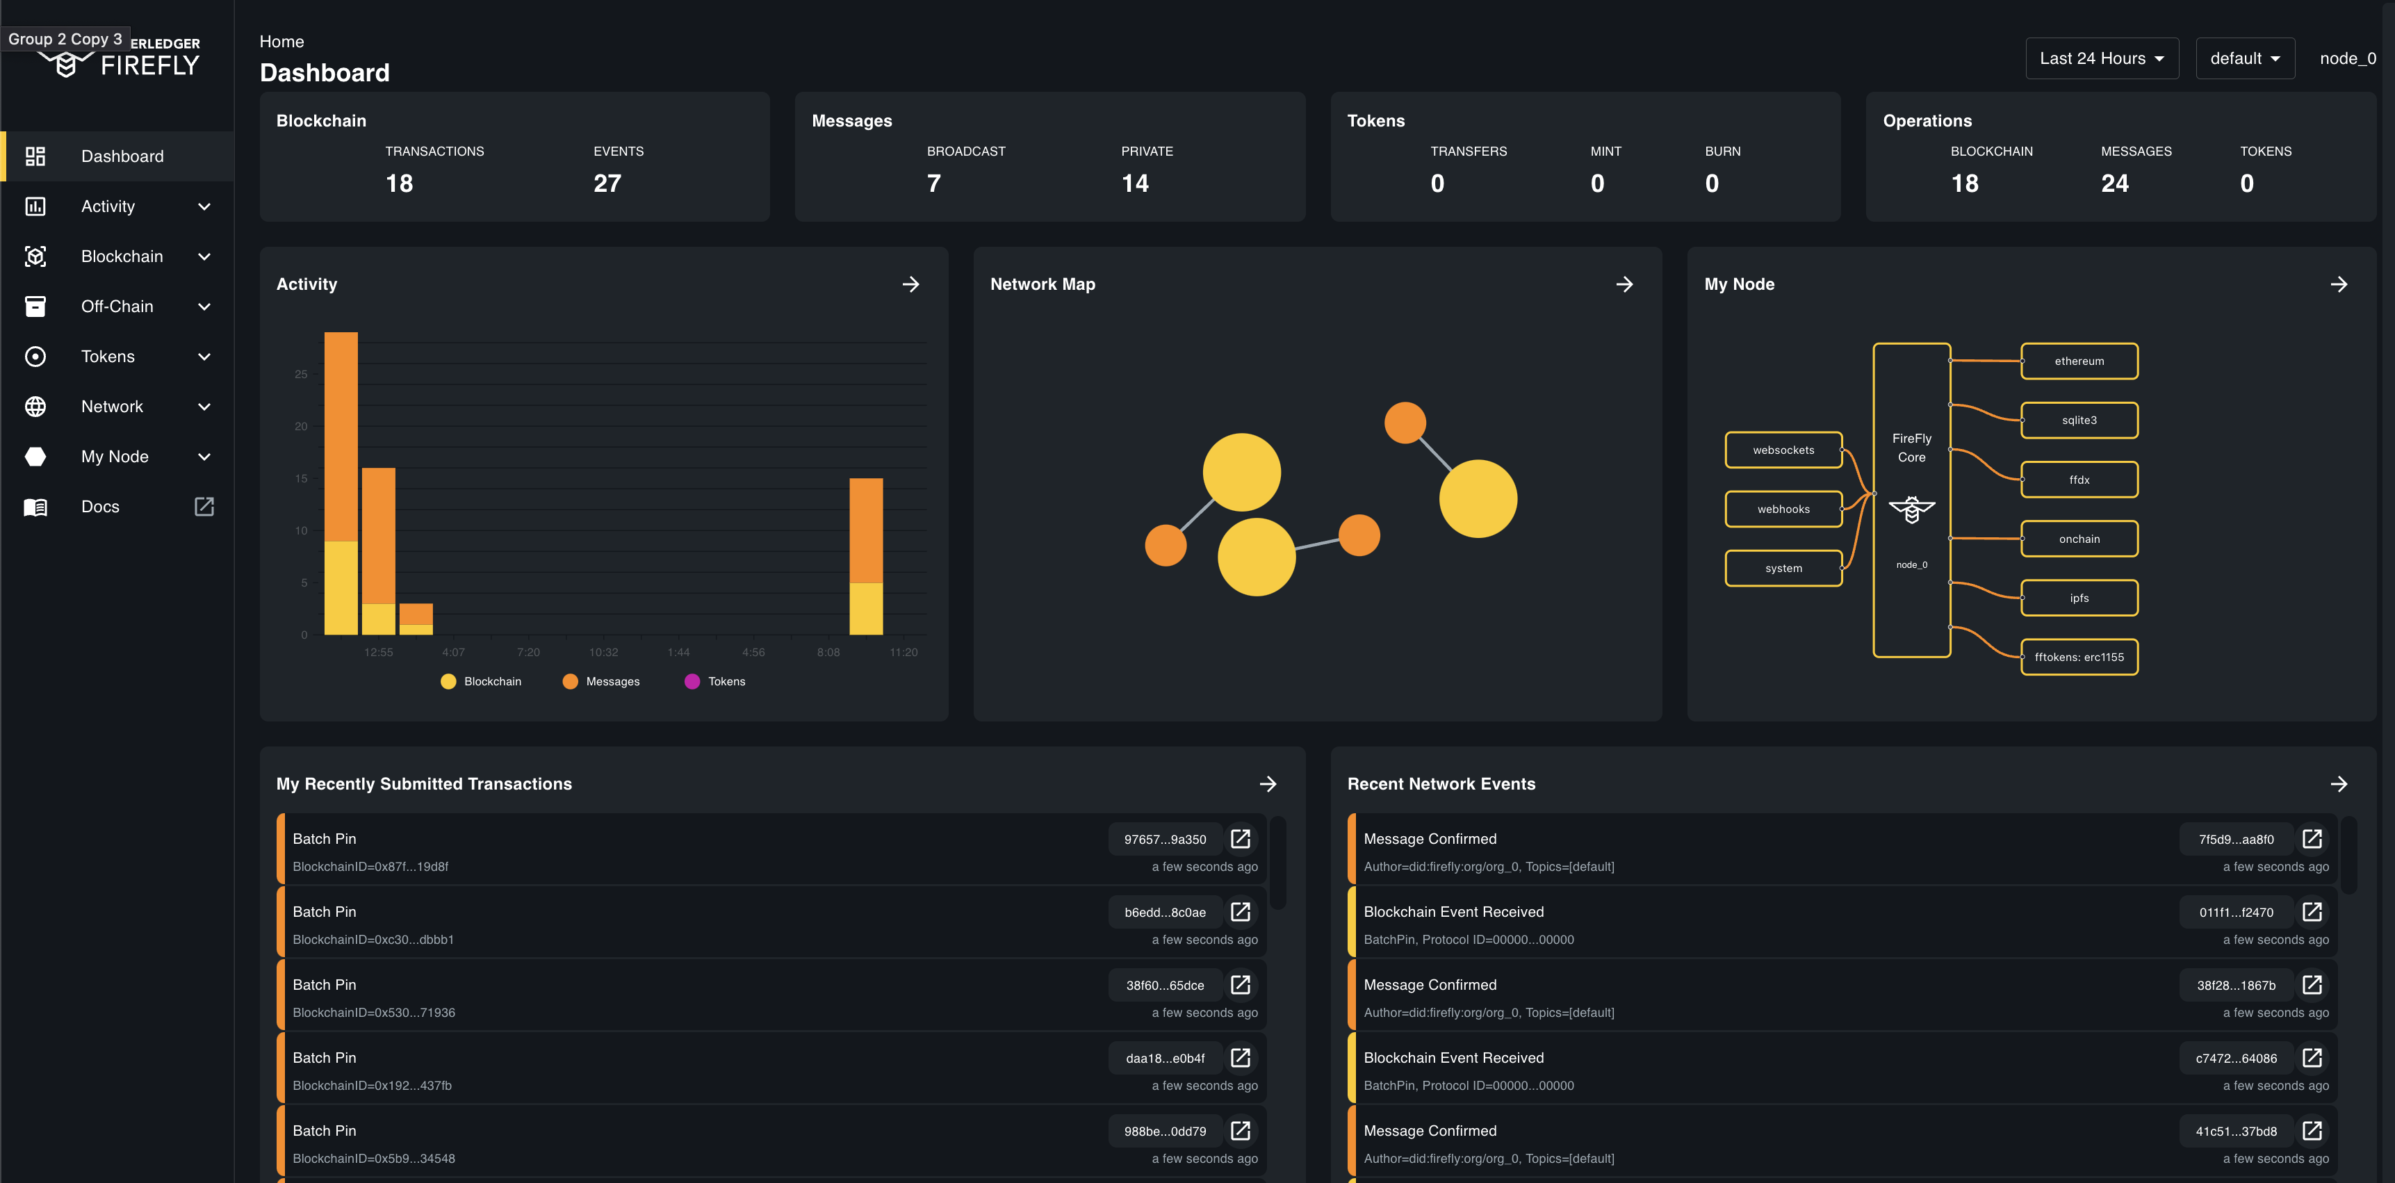Click arrow icon on Activity panel
The image size is (2395, 1183).
(910, 284)
